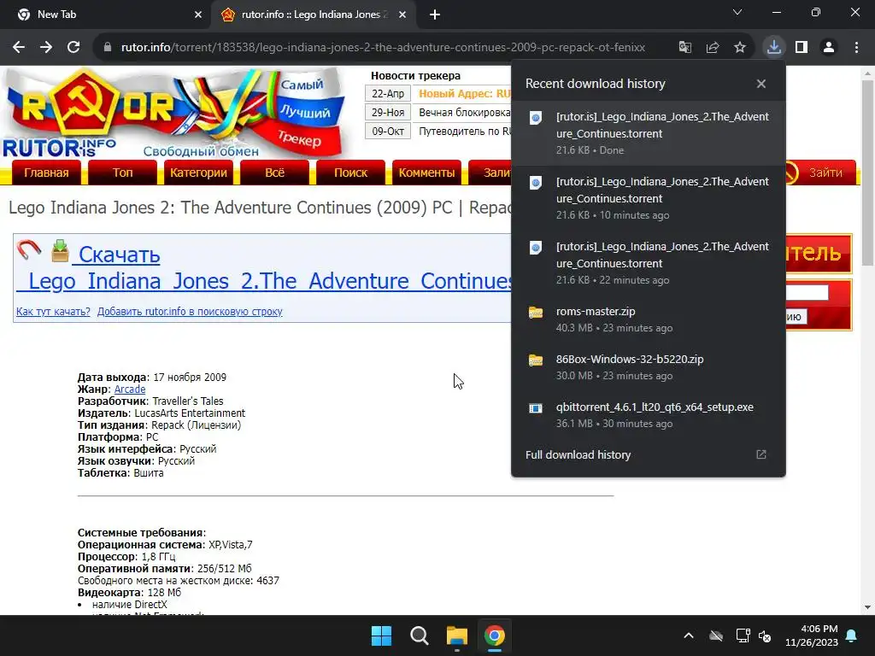Close the Recent download history popup

[x=761, y=84]
